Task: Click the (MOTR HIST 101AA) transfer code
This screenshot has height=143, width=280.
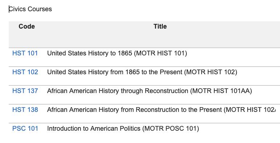Action: [221, 91]
